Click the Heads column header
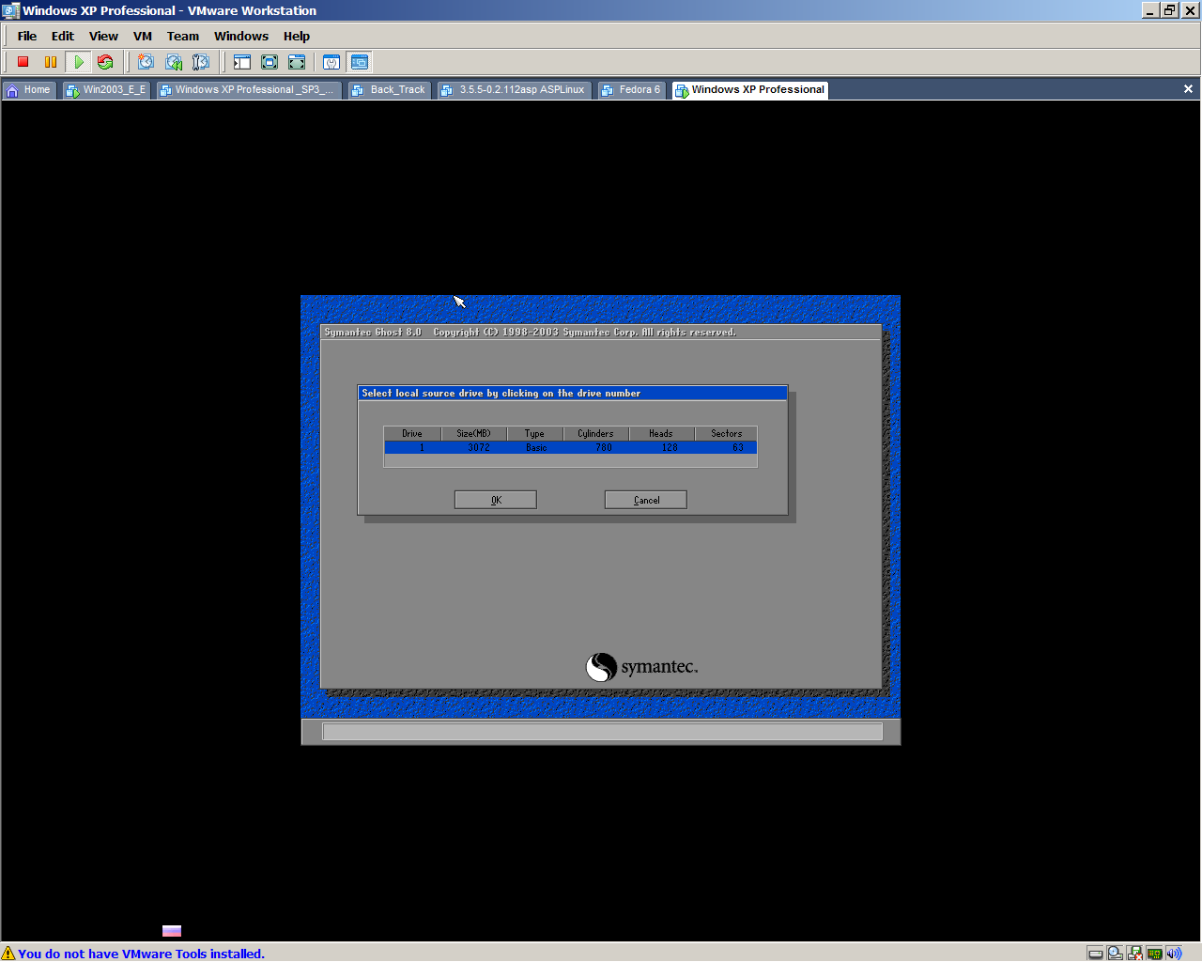Image resolution: width=1202 pixels, height=962 pixels. [x=661, y=434]
